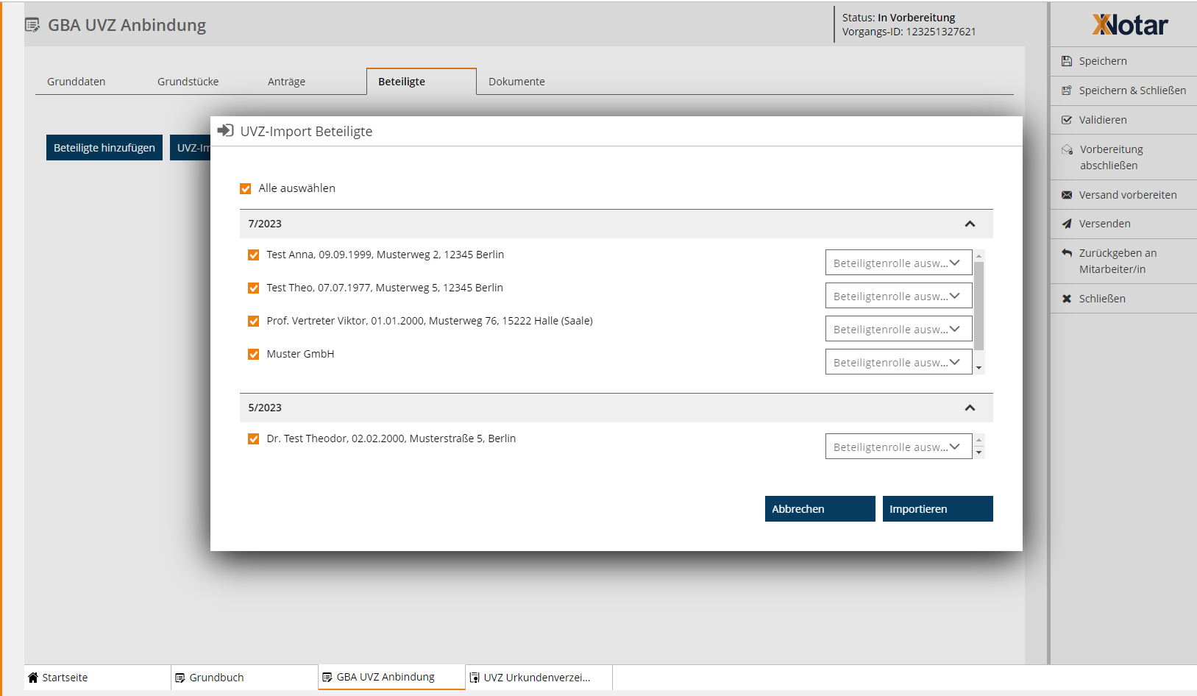The image size is (1197, 696).
Task: Click the Abbrechen button
Action: click(x=820, y=509)
